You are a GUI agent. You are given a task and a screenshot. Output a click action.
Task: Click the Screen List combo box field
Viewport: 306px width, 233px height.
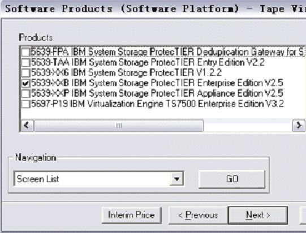[98, 179]
